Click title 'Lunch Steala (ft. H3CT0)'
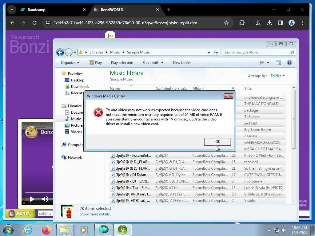The height and width of the screenshot is (236, 315). click(x=264, y=188)
